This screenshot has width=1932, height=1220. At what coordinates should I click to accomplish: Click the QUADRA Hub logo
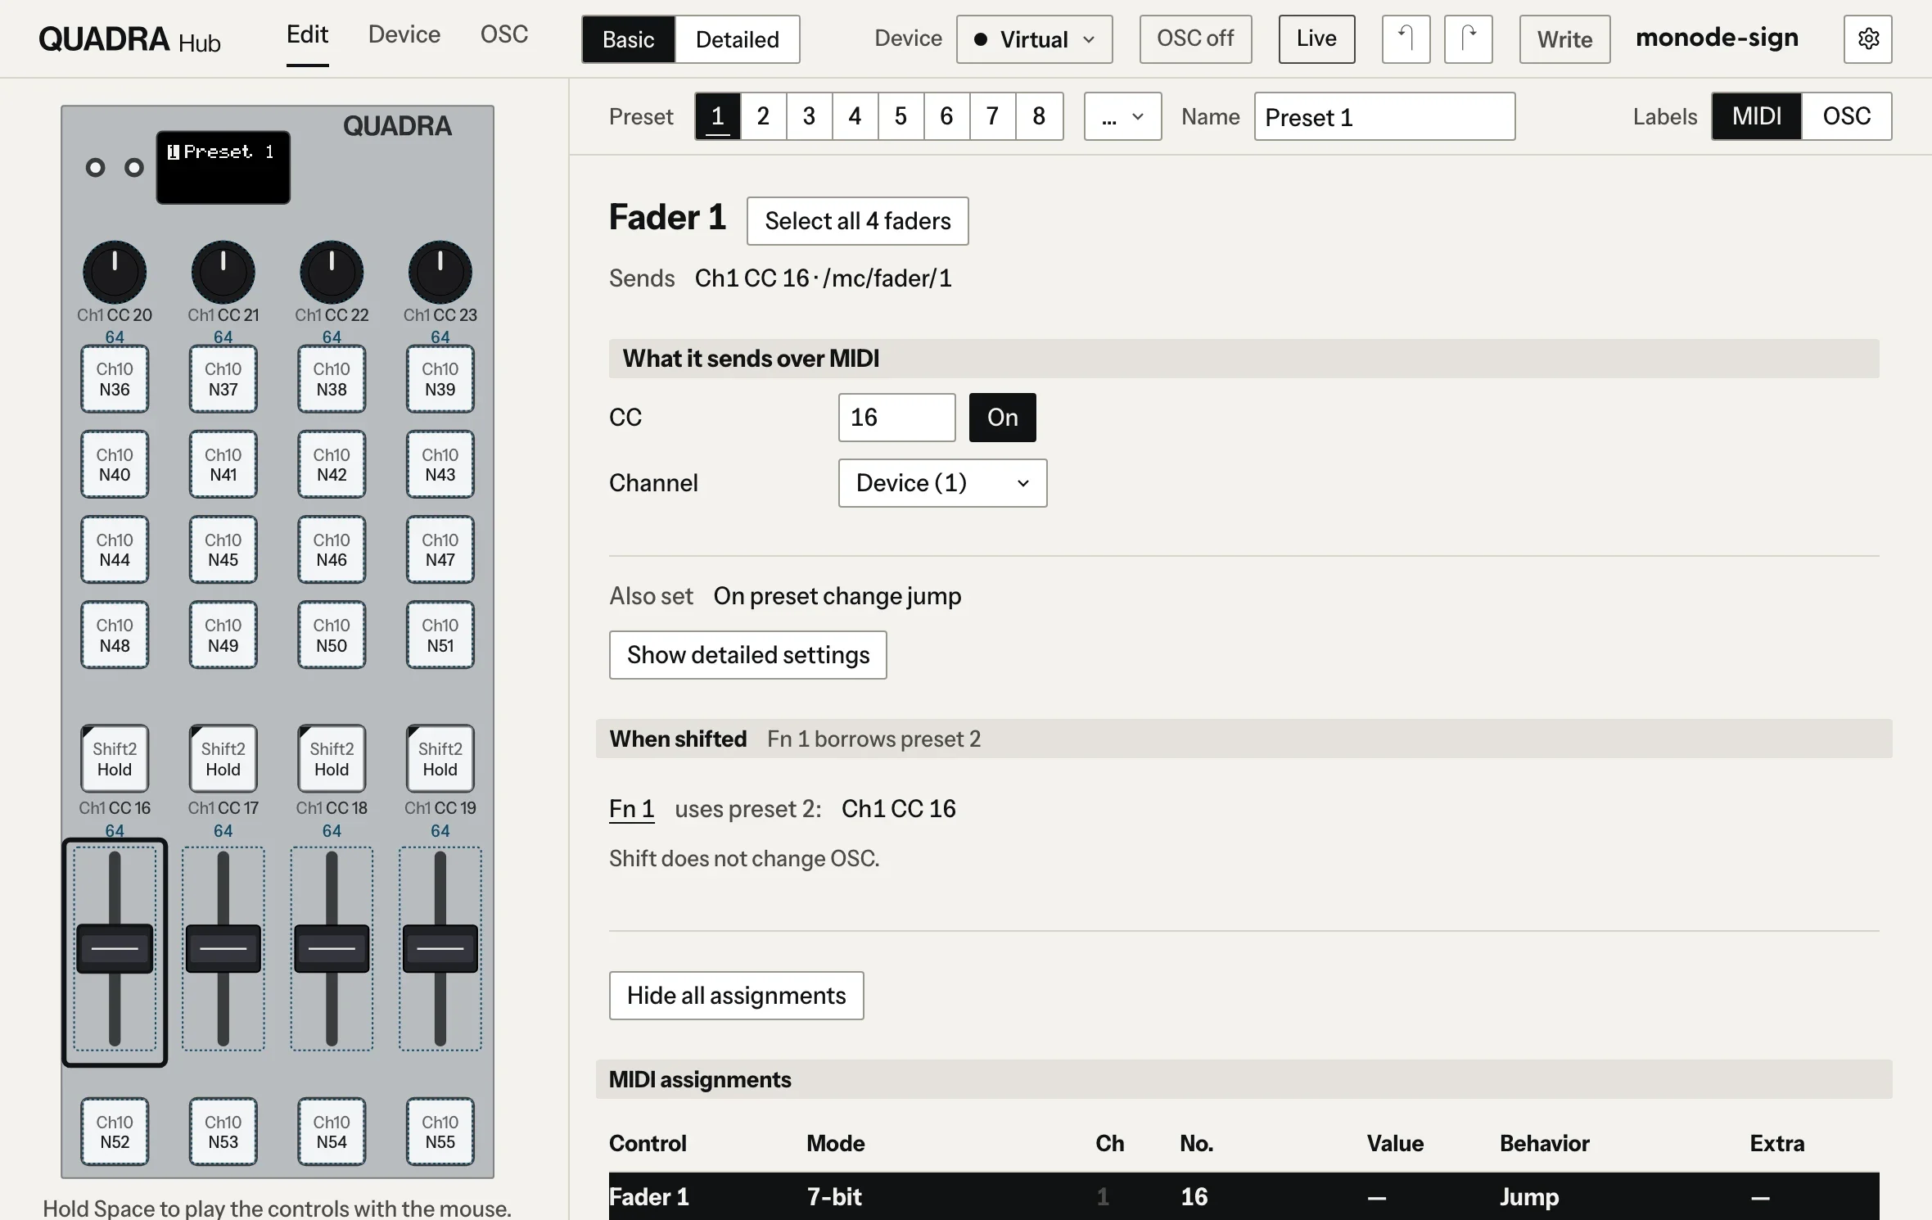129,39
